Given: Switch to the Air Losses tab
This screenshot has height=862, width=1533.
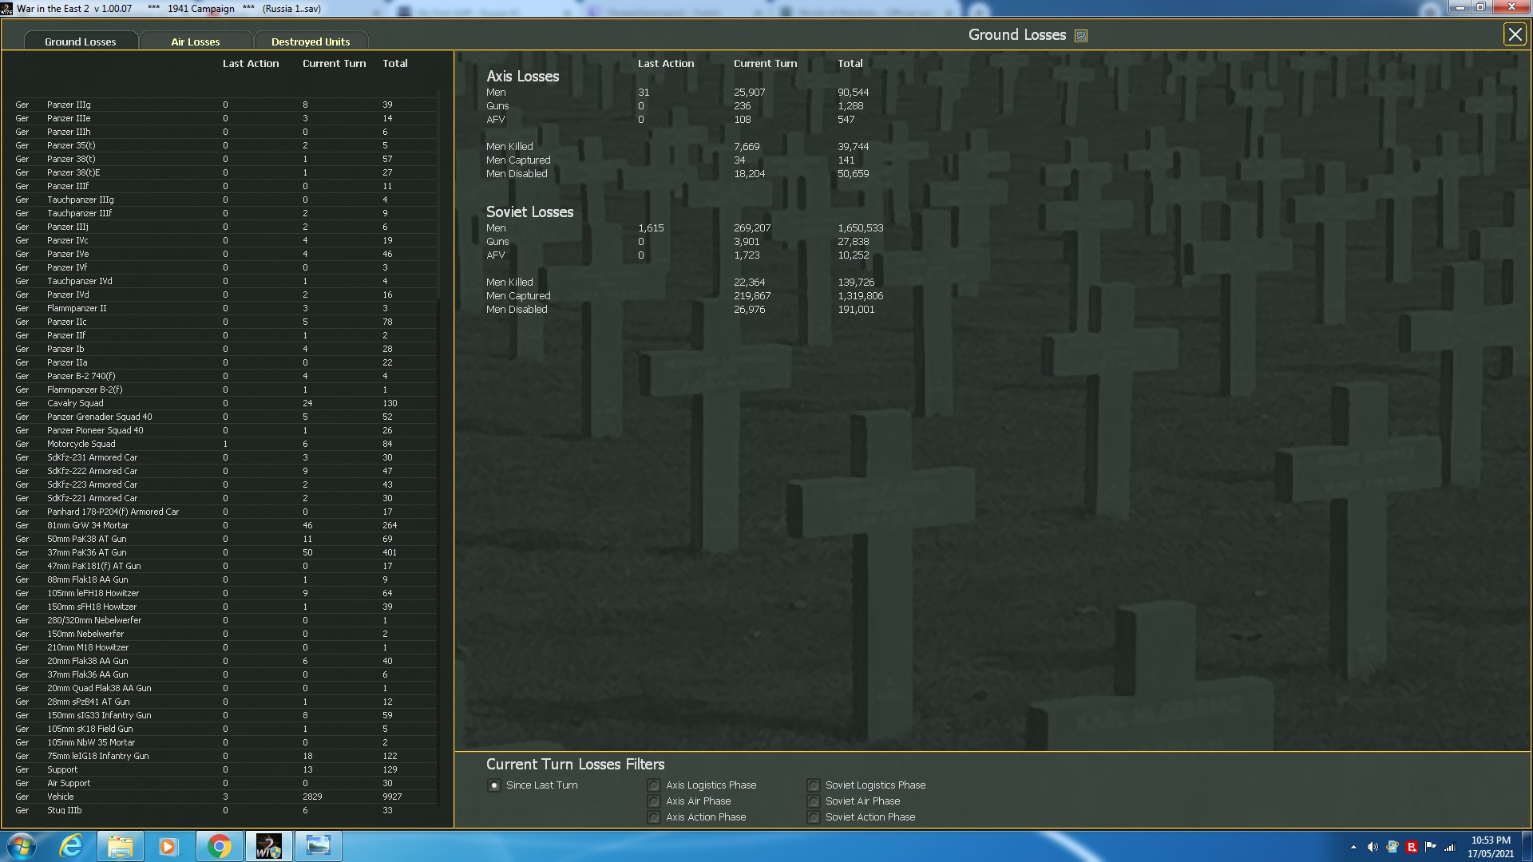Looking at the screenshot, I should pos(196,42).
